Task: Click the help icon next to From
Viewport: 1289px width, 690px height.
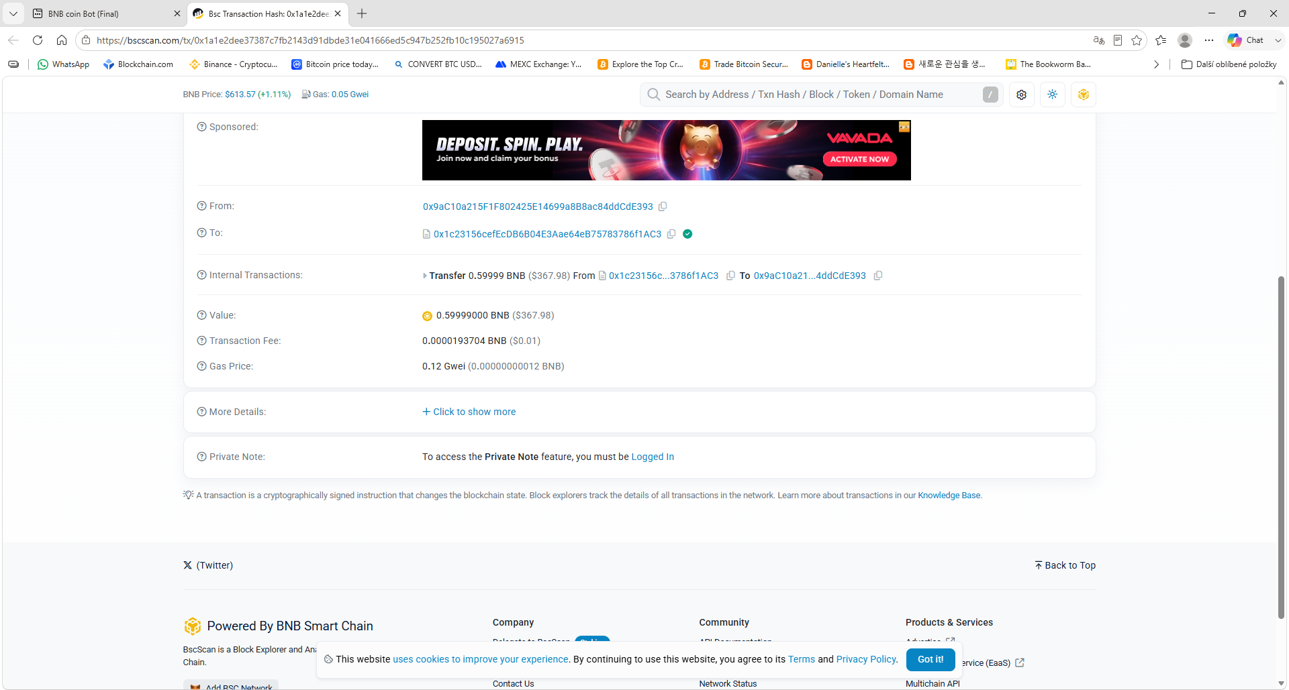Action: coord(201,206)
